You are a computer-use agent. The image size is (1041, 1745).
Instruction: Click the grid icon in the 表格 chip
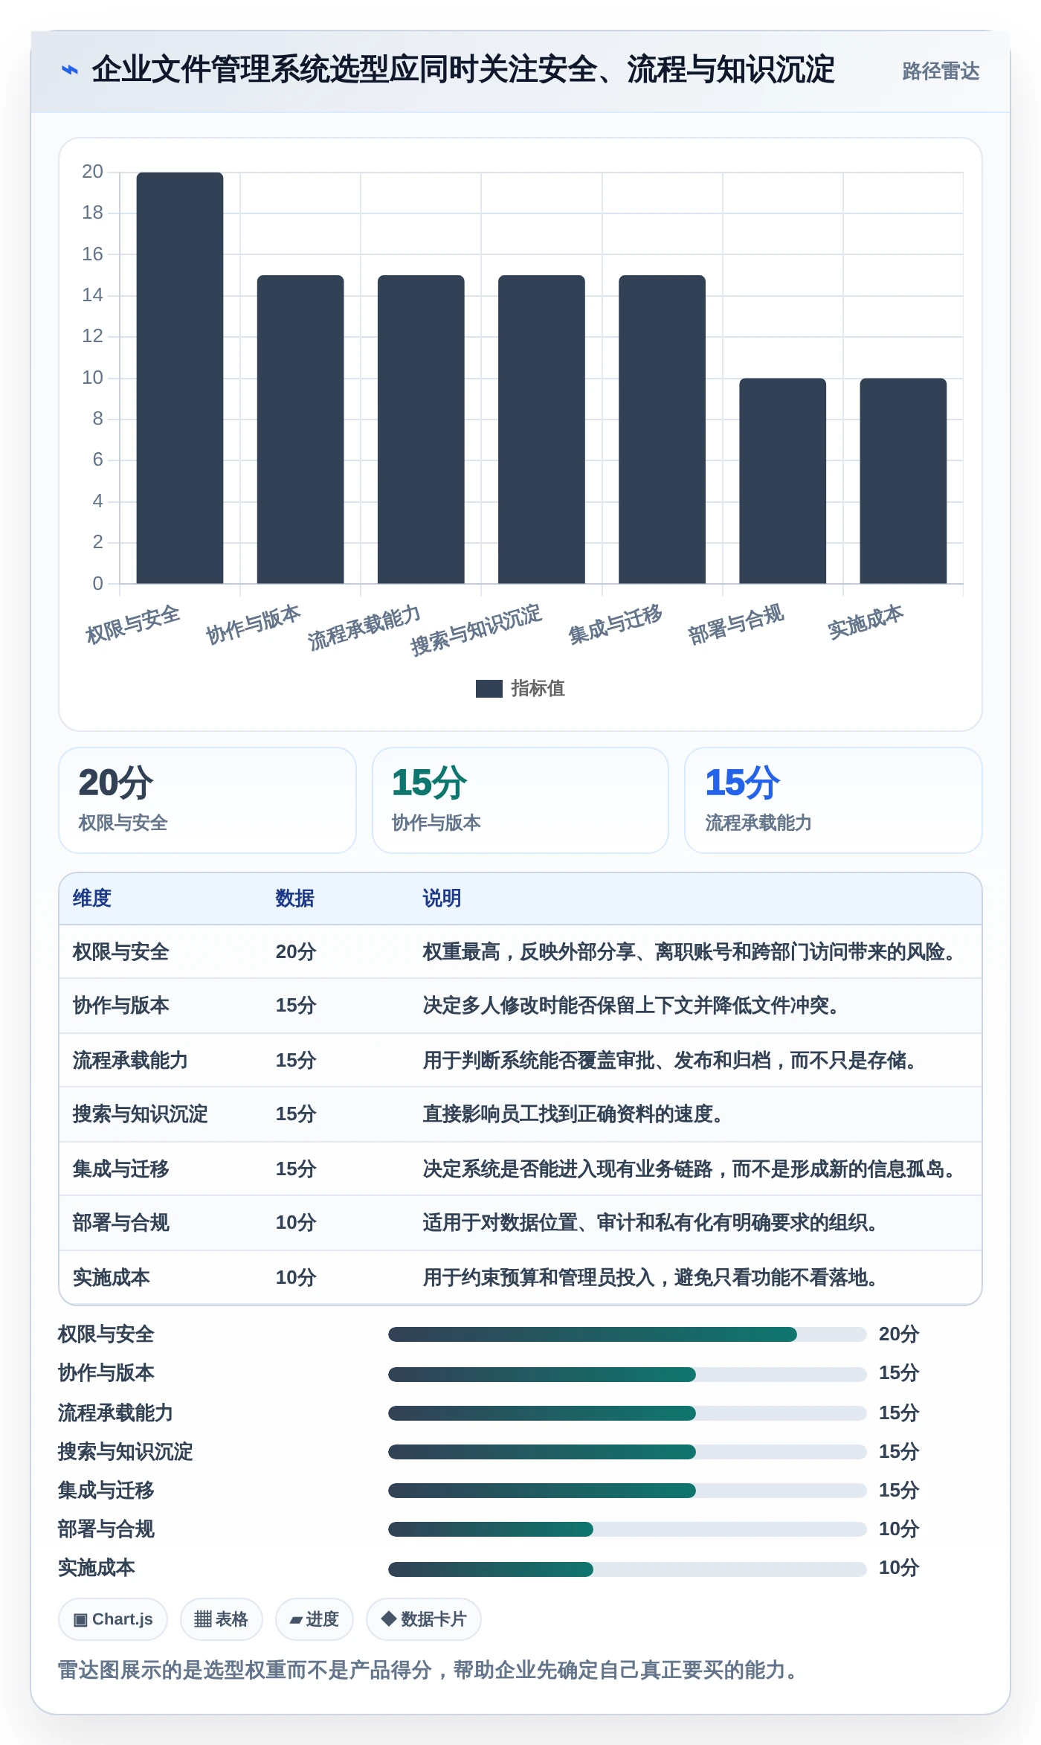(203, 1619)
